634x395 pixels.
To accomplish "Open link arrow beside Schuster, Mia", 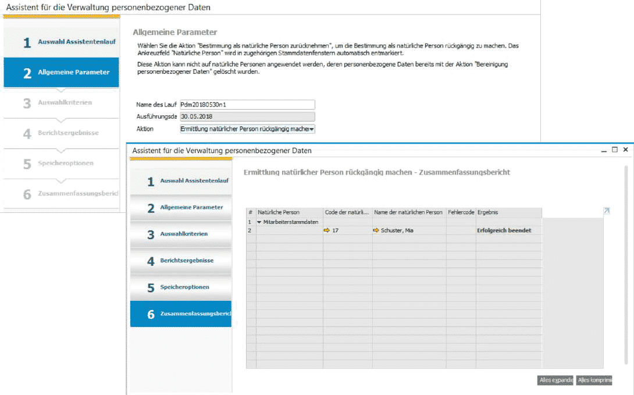I will tap(376, 230).
